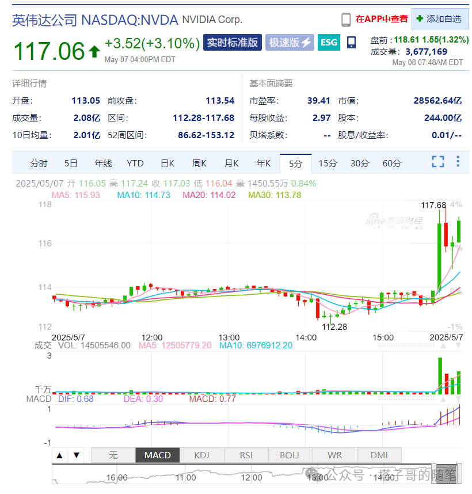Screen dimensions: 472x494
Task: Select the 无 indicator option
Action: pyautogui.click(x=113, y=455)
